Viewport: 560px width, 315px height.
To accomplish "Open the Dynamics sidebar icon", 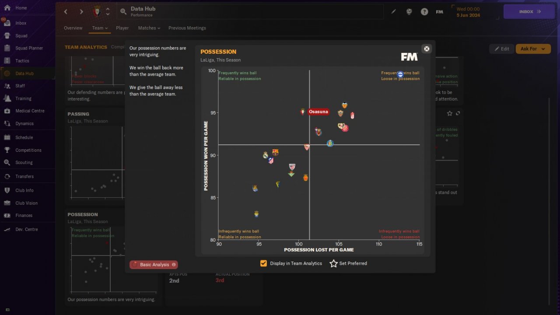I will 7,123.
